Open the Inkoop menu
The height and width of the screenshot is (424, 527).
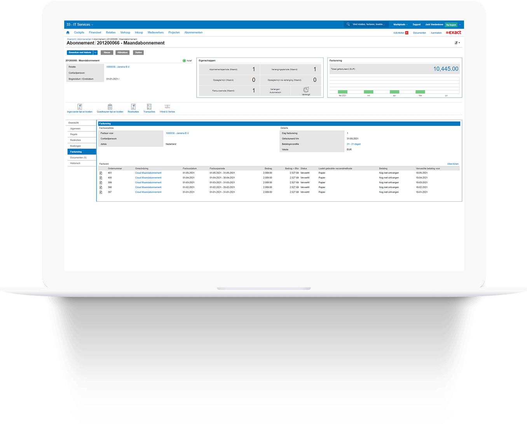tap(139, 33)
